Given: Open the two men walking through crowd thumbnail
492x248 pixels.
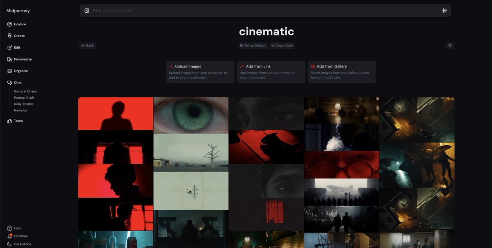Looking at the screenshot, I should click(342, 219).
